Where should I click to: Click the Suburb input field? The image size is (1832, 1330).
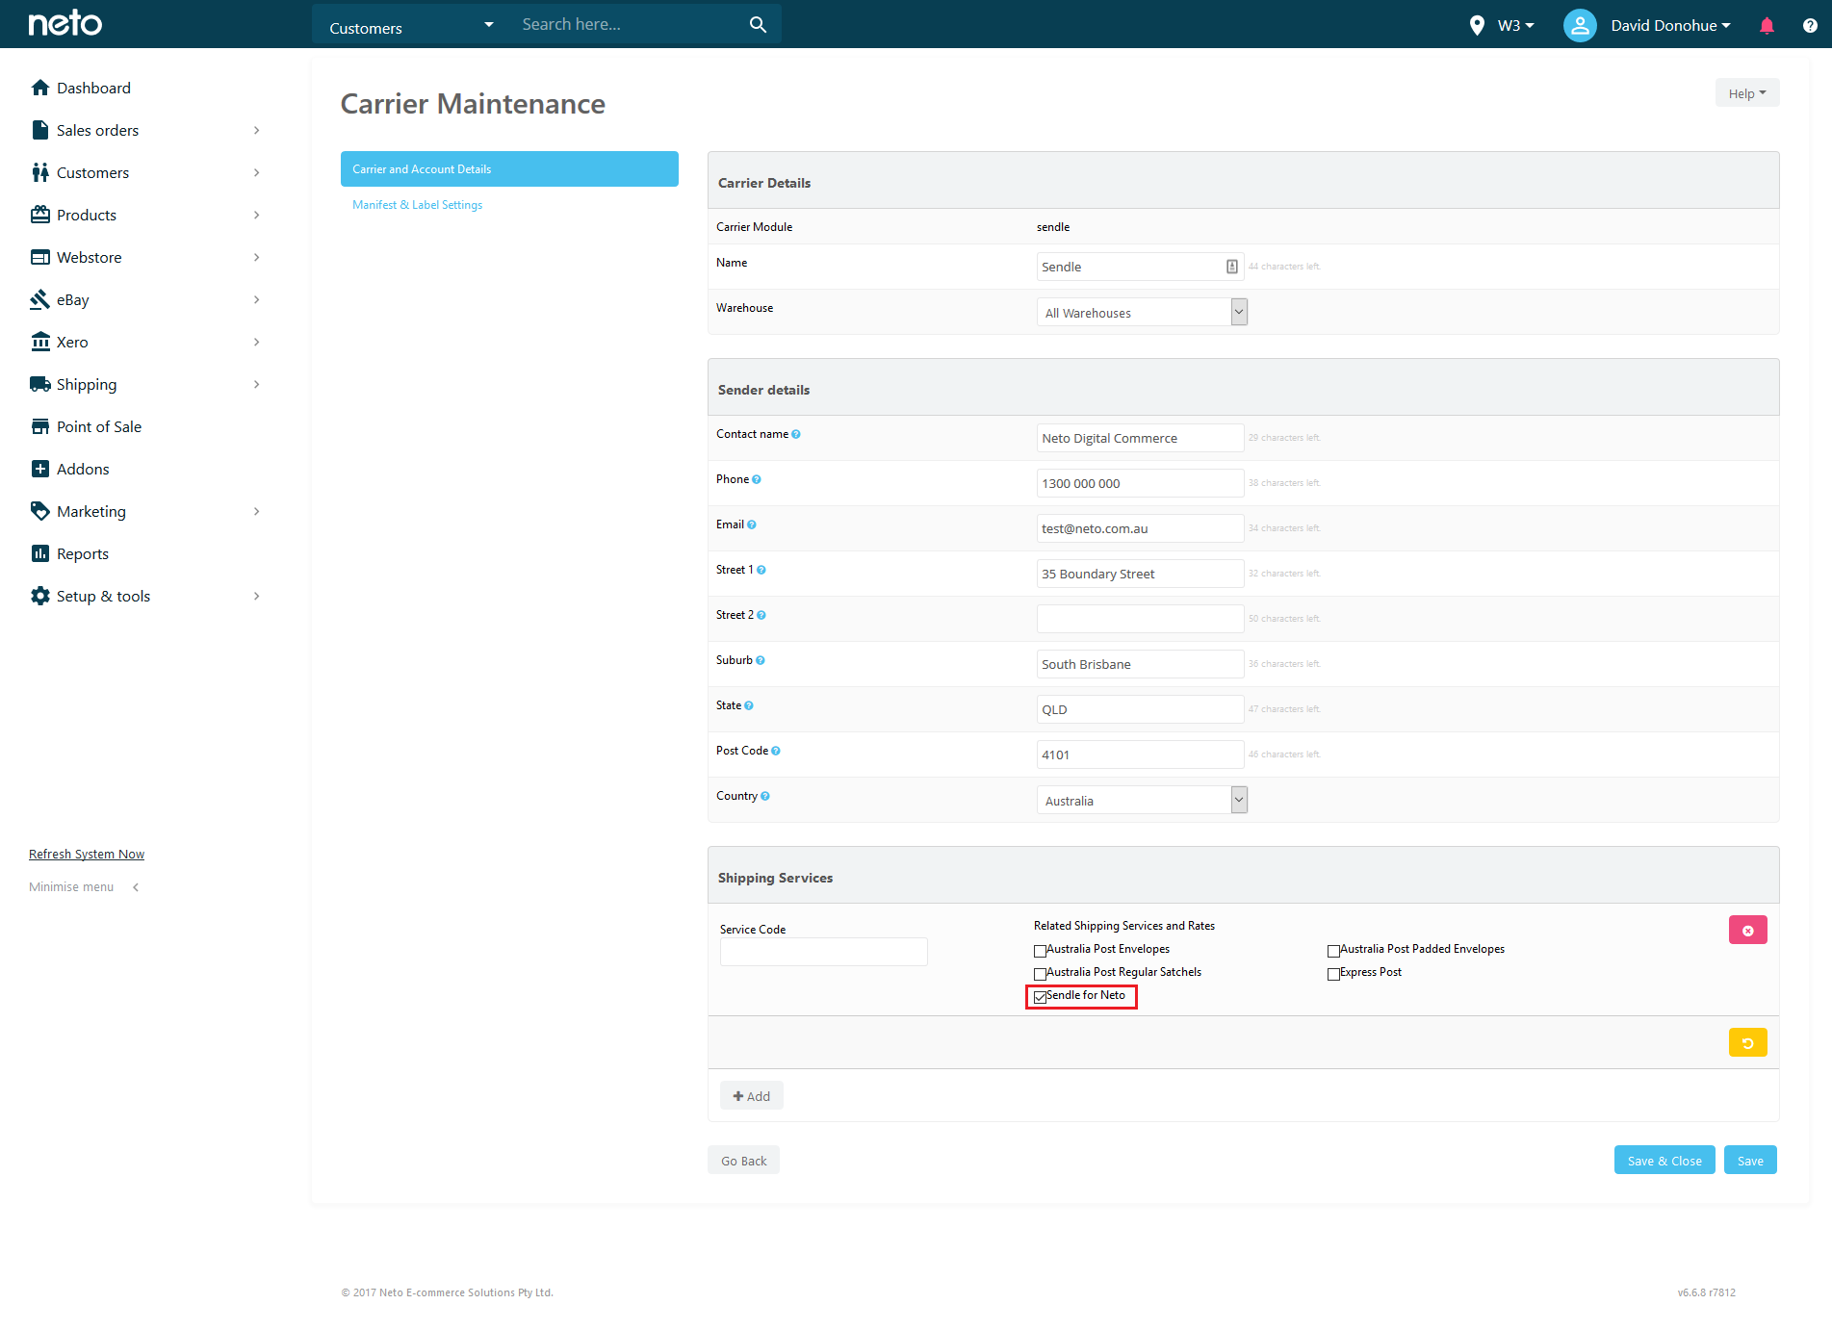click(x=1140, y=664)
